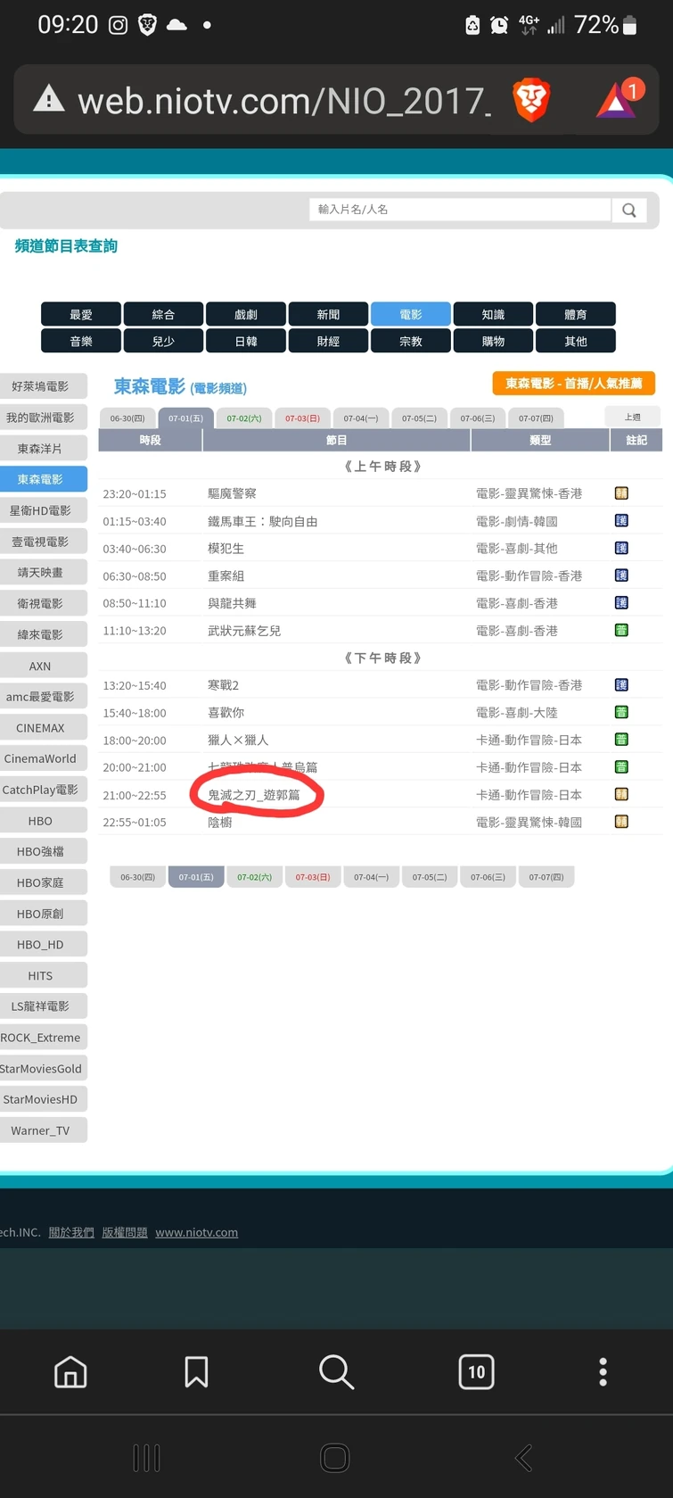
Task: Open programme 鐵馬車王：駛向自由
Action: pos(263,521)
